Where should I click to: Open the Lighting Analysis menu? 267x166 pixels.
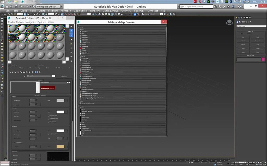click(111, 11)
